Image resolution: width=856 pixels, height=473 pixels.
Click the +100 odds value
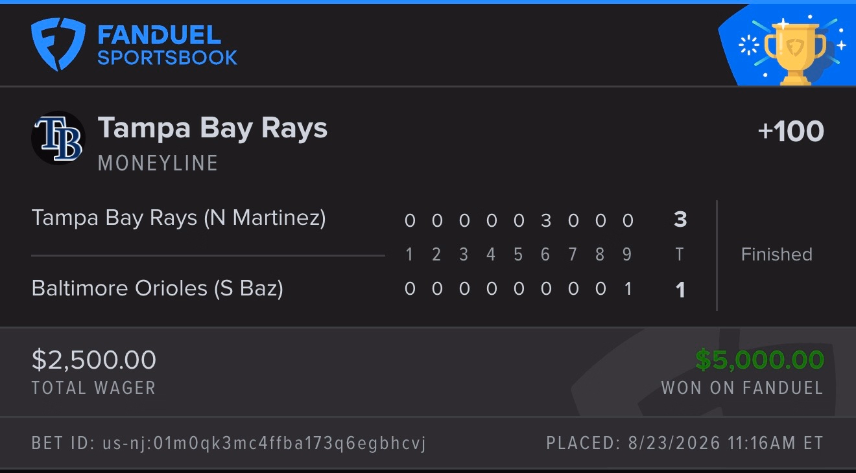(791, 132)
